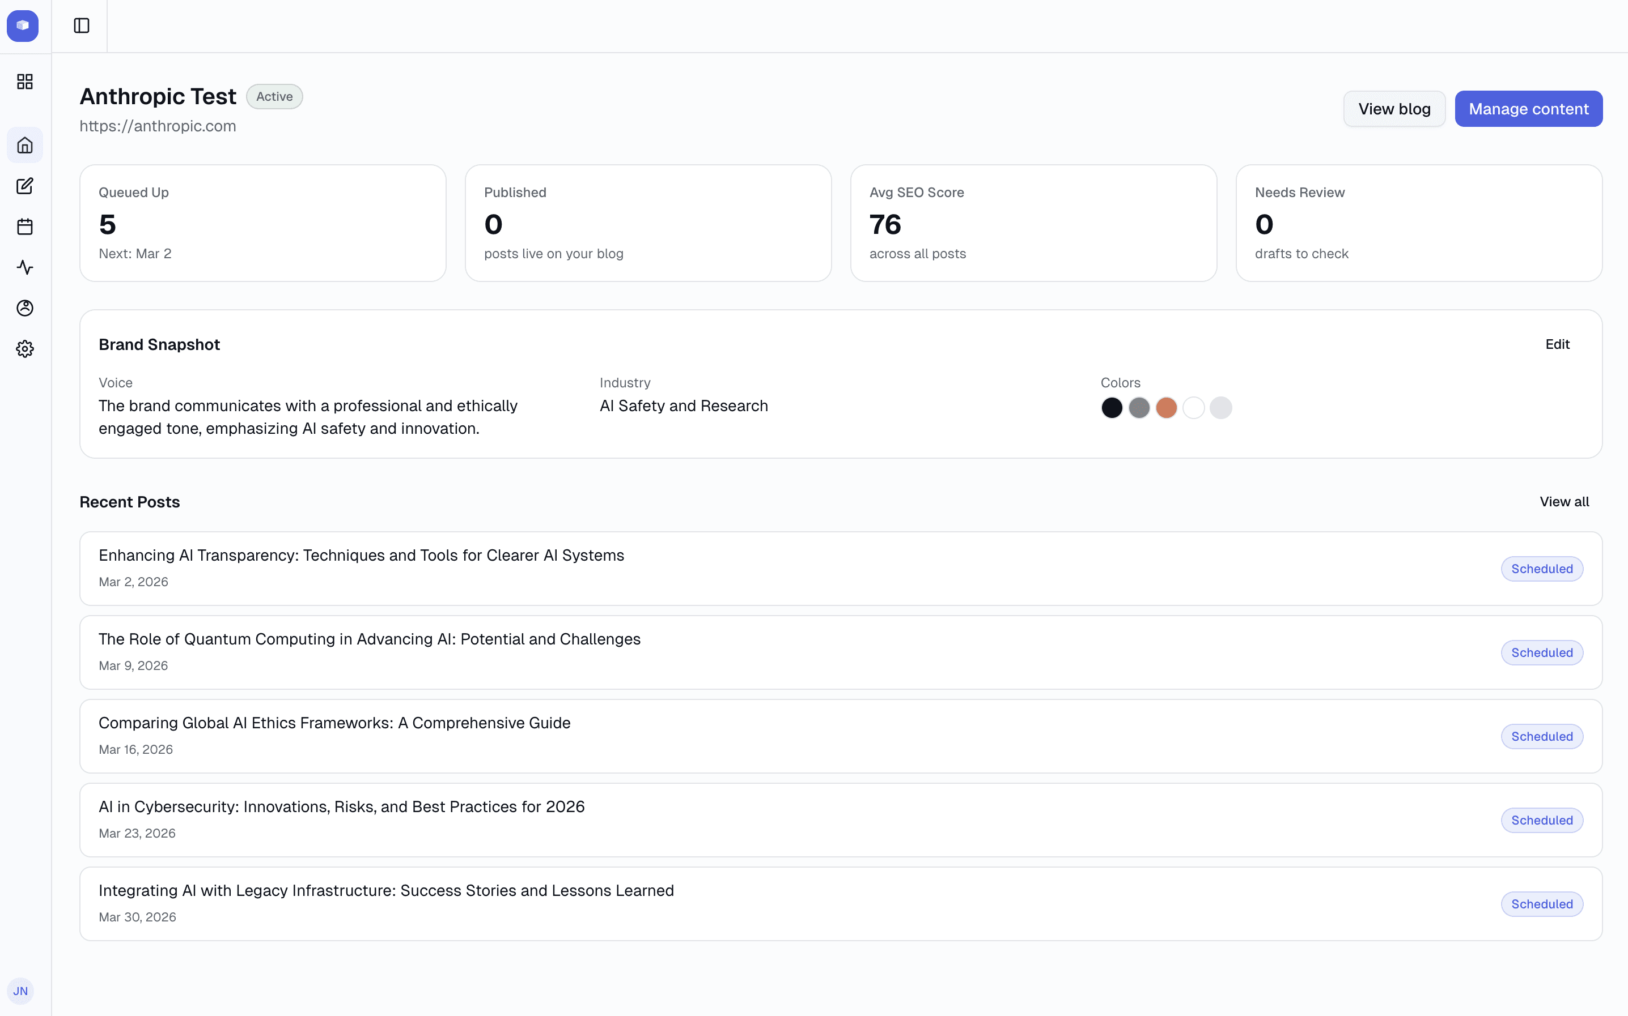Open the dashboard grid icon
This screenshot has height=1016, width=1628.
click(x=25, y=82)
